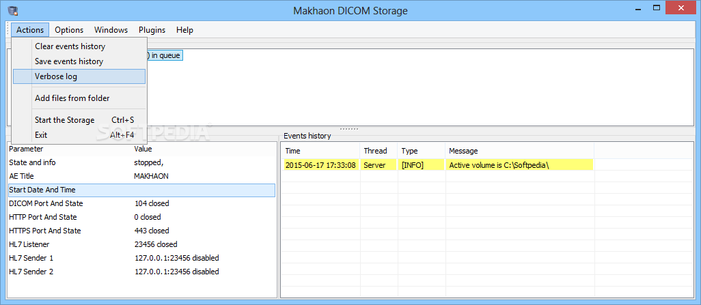
Task: Click the Type column header
Action: (x=421, y=151)
